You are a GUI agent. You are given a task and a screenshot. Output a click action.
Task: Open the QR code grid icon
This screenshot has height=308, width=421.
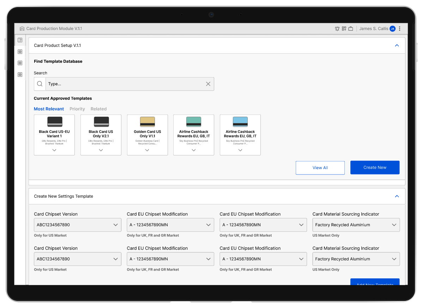[344, 29]
